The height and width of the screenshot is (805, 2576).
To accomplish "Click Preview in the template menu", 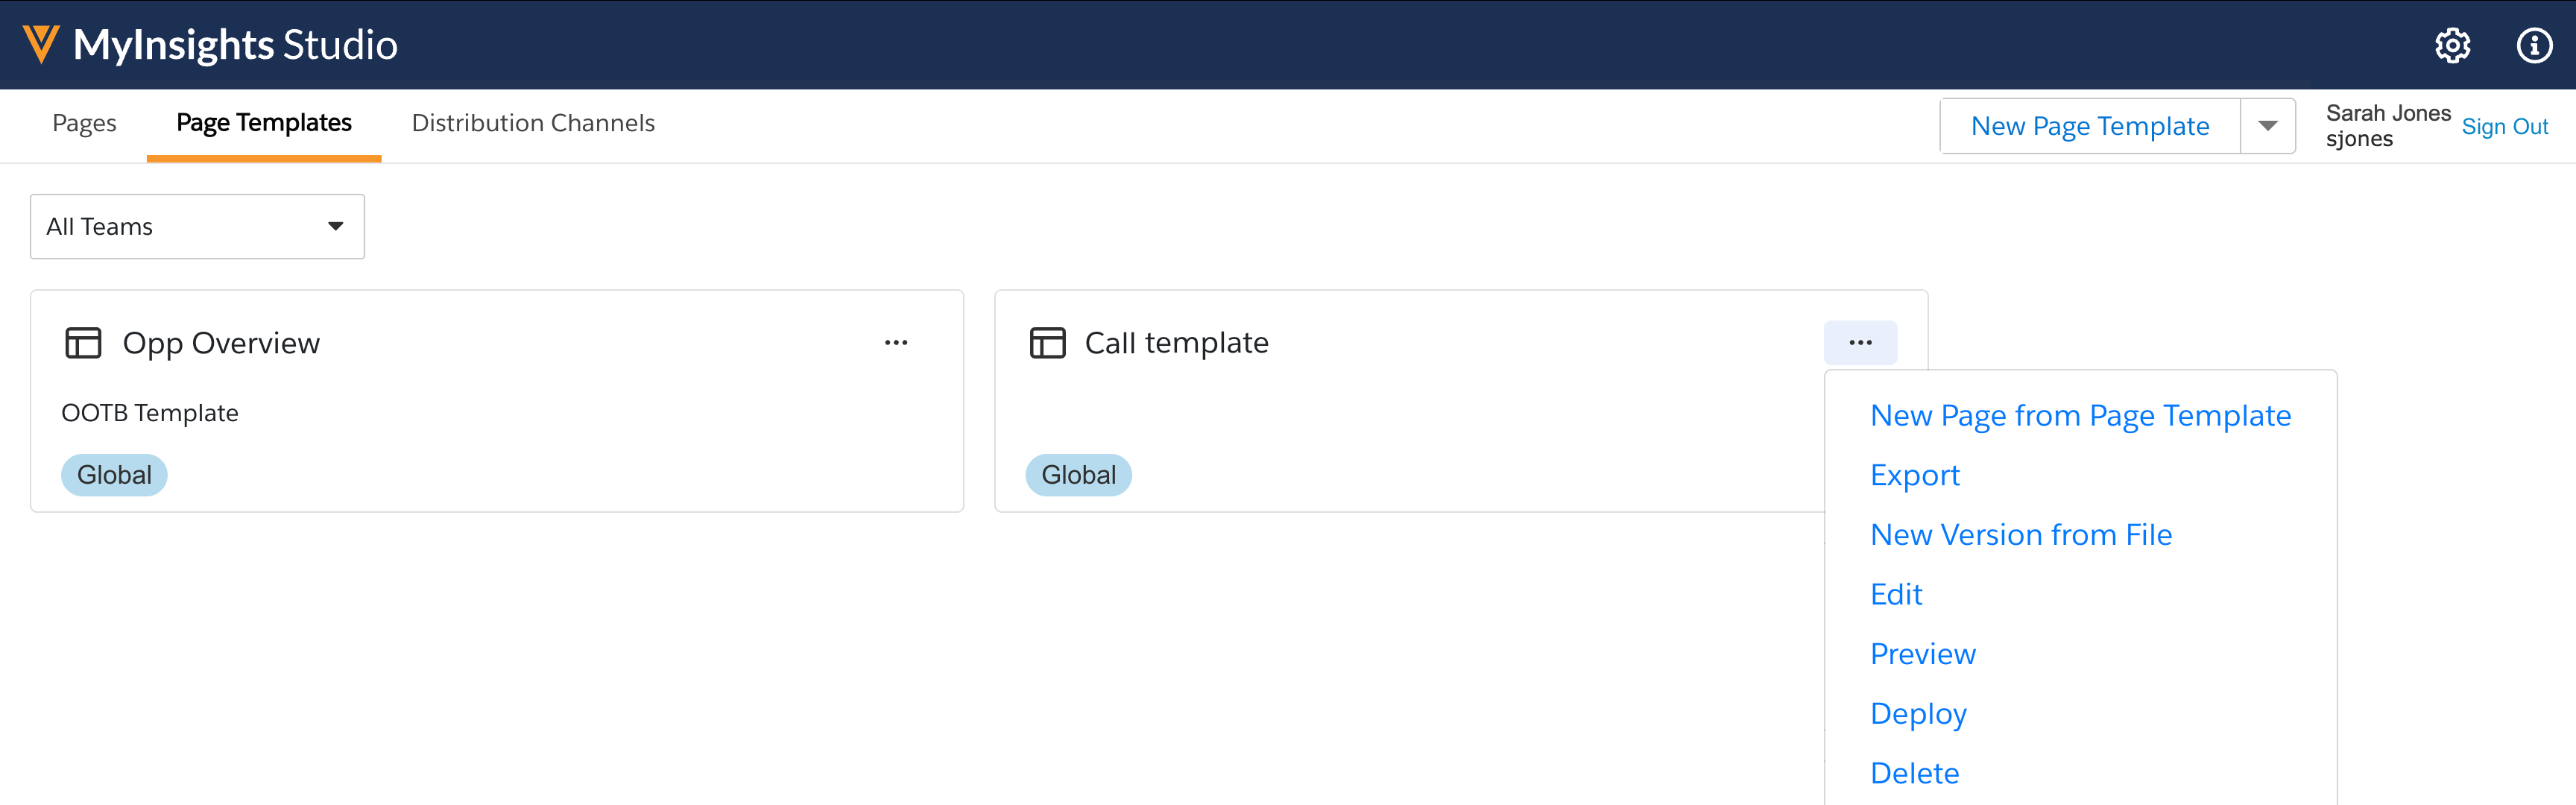I will [1922, 654].
